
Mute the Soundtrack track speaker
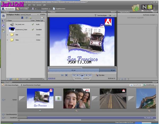[3, 118]
